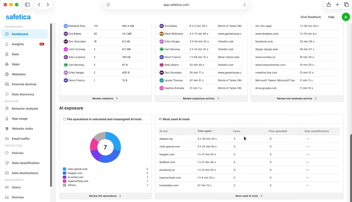This screenshot has height=202, width=352.
Task: Click chevron next to Review non-business activity
Action: [316, 99]
